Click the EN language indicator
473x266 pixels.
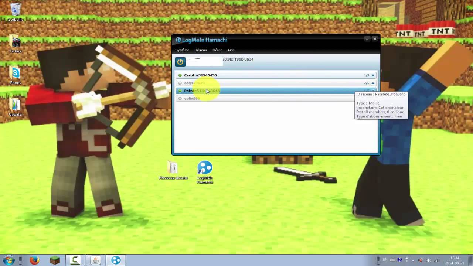point(385,260)
